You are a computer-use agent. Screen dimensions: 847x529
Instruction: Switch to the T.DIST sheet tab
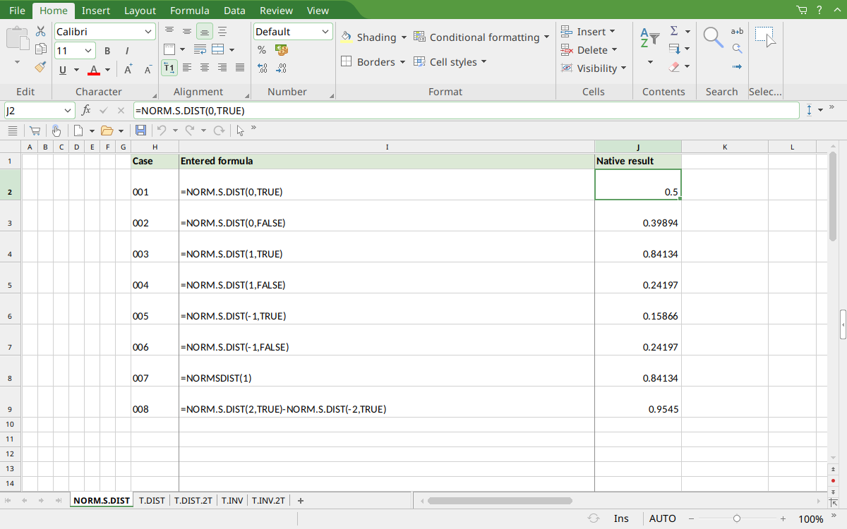pos(152,501)
